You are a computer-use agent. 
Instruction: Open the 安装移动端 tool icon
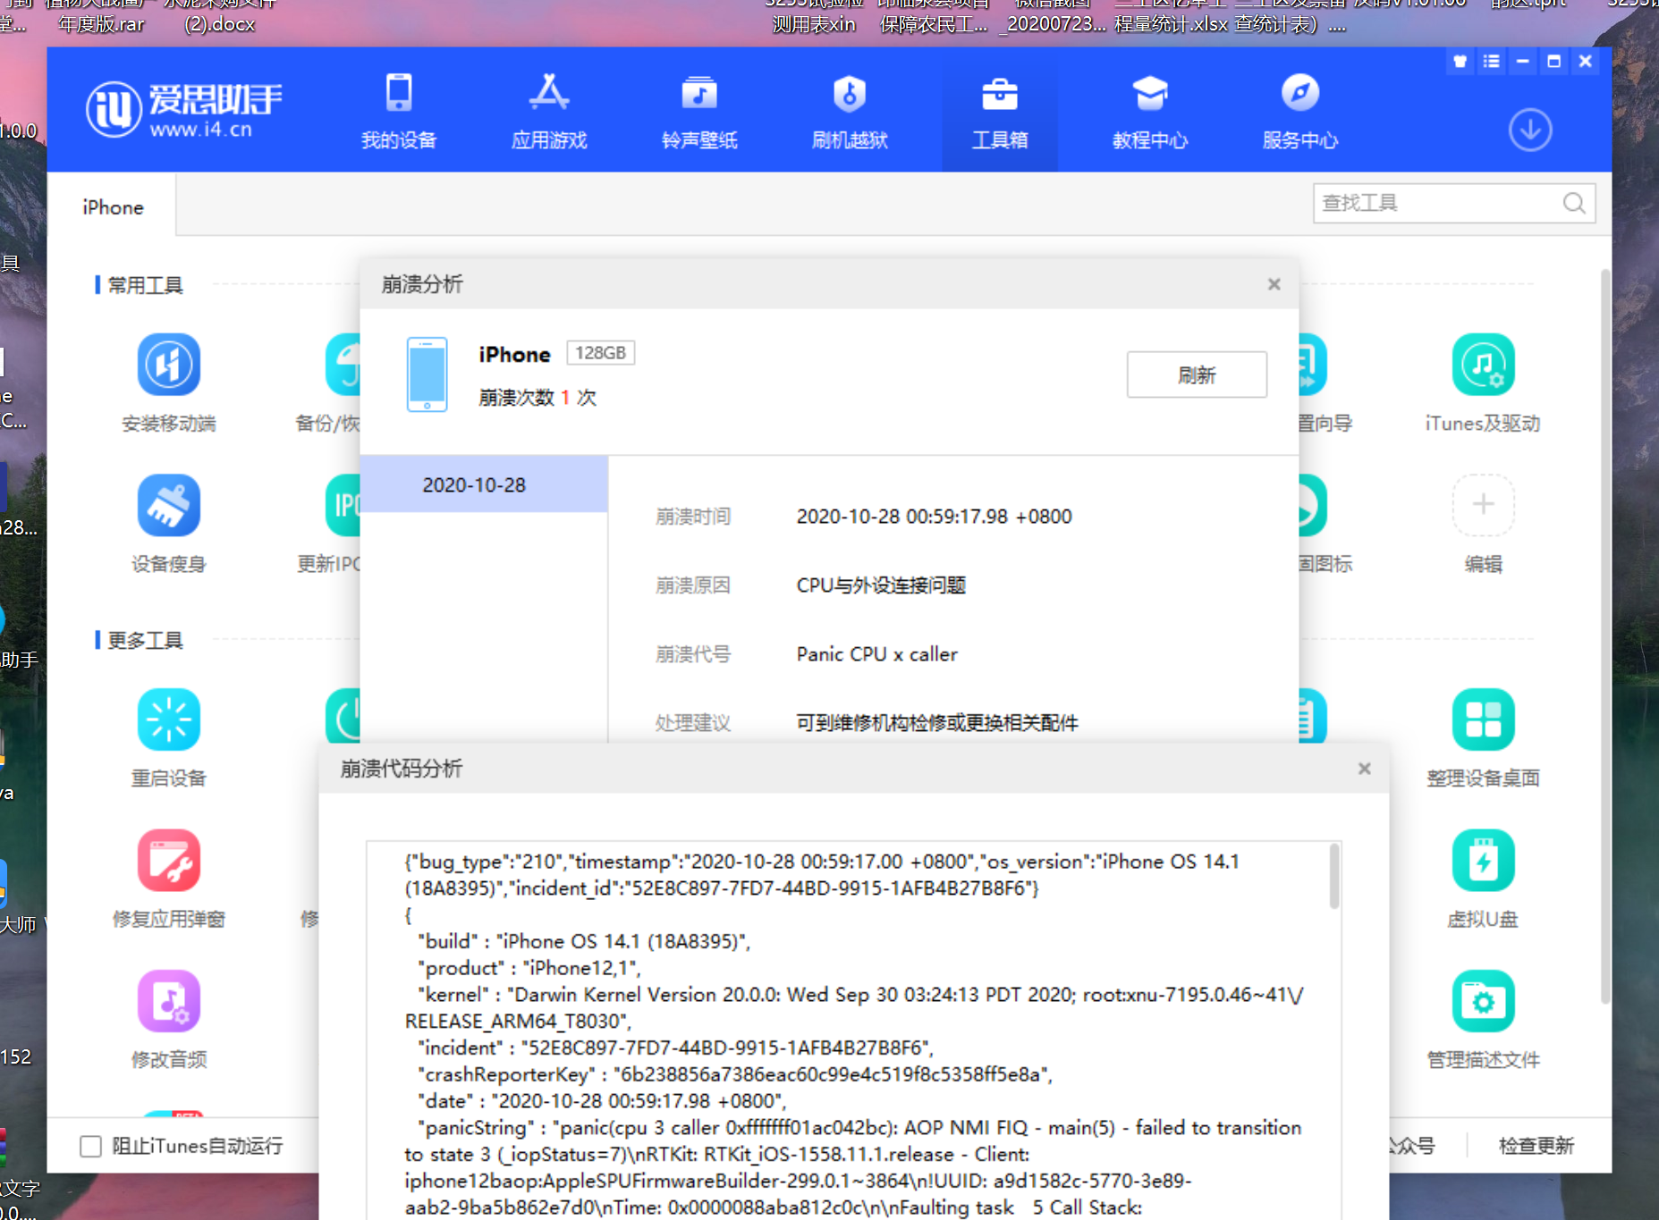pyautogui.click(x=168, y=366)
